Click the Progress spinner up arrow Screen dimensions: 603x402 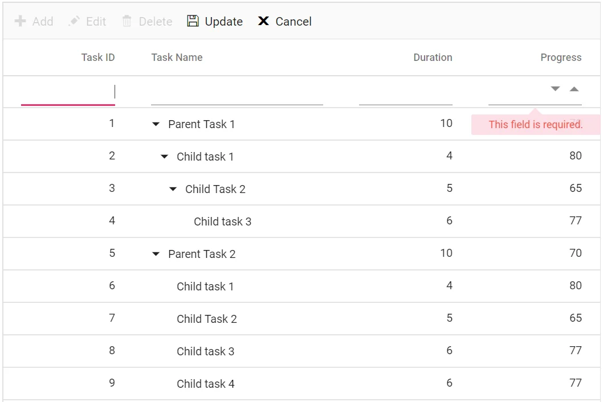(573, 88)
